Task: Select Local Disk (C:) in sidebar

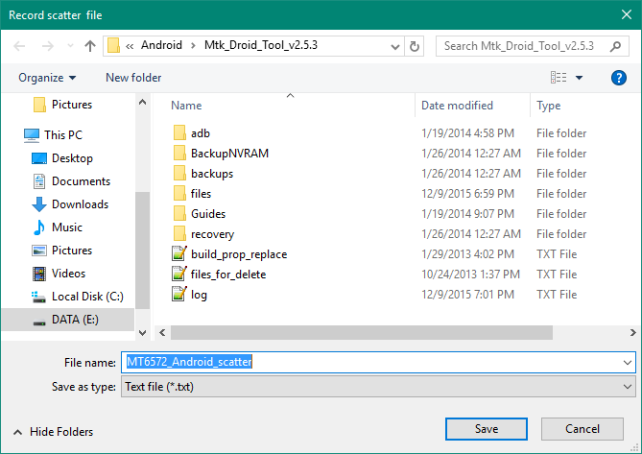Action: coord(87,297)
